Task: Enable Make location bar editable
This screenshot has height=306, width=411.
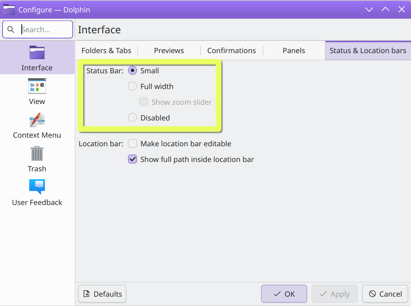Action: pyautogui.click(x=180, y=144)
